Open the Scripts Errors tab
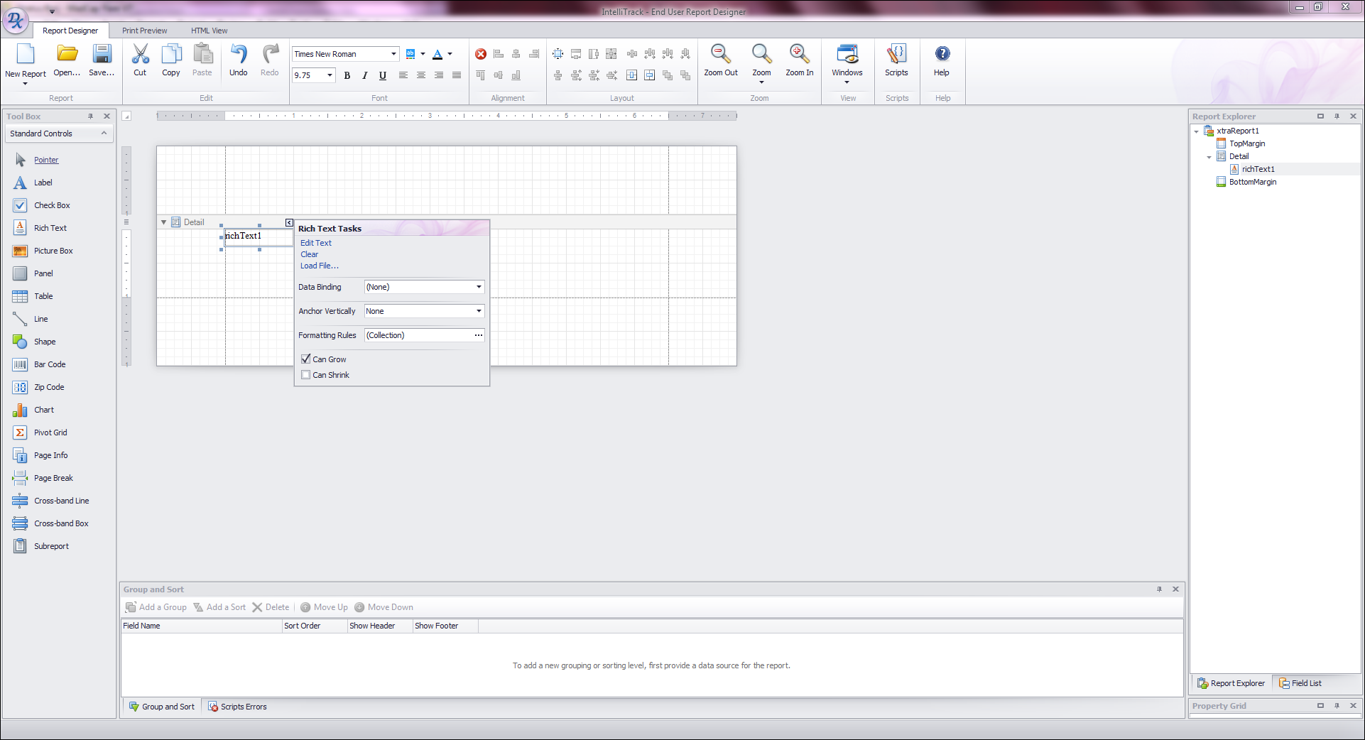This screenshot has width=1365, height=740. (x=237, y=707)
